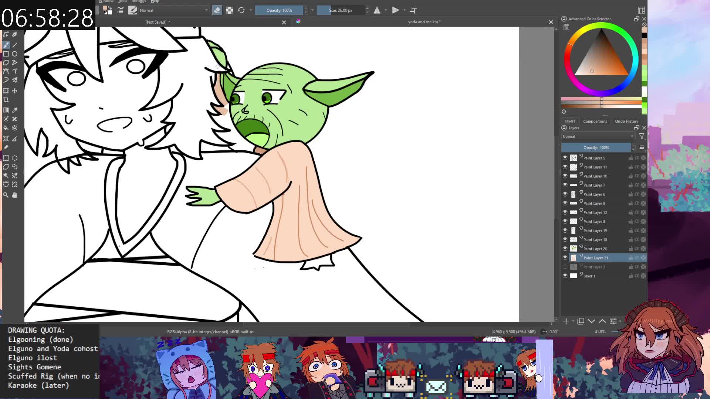Select the Zoom tool
Image resolution: width=710 pixels, height=399 pixels.
pos(6,195)
